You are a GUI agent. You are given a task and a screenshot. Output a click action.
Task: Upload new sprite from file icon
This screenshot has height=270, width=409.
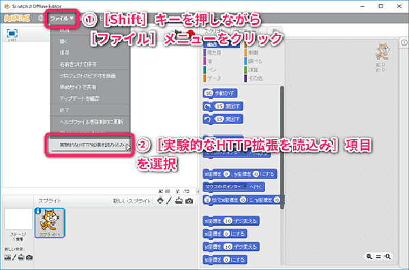coord(179,200)
